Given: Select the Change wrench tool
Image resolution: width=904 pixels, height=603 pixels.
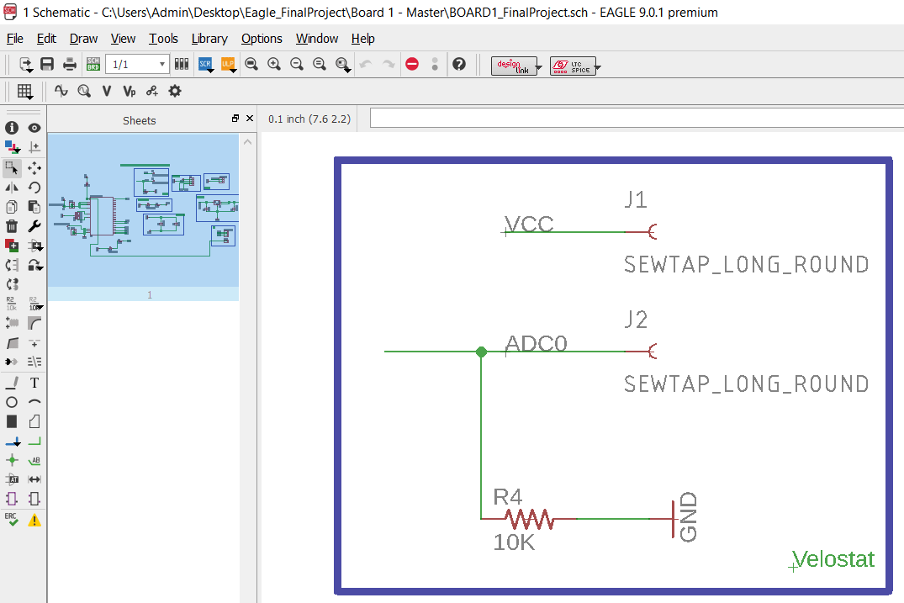Looking at the screenshot, I should pos(34,226).
